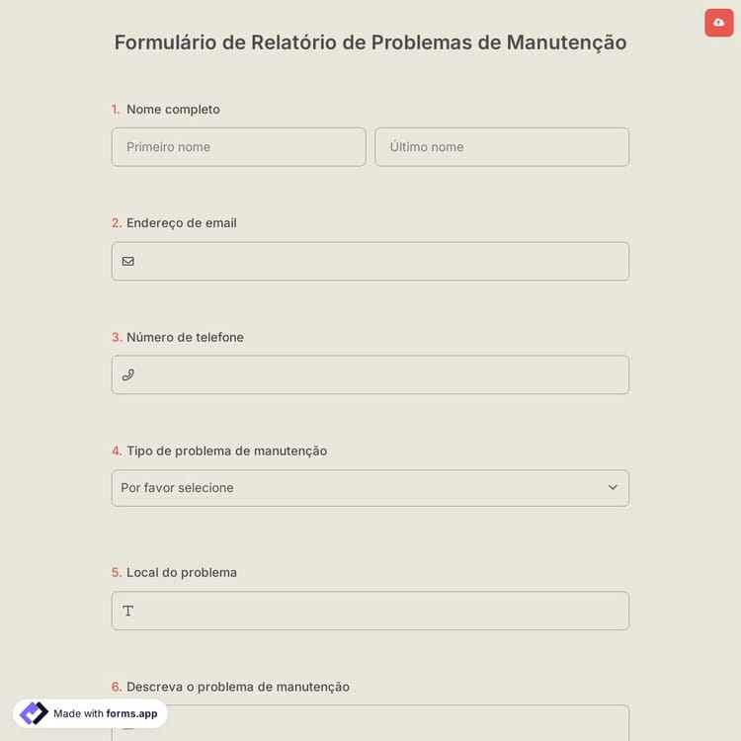Click the Endereço de email input field

[x=380, y=261]
